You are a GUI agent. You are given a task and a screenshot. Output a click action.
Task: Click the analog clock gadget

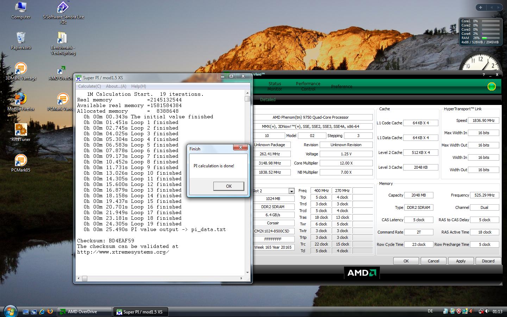pos(480,62)
